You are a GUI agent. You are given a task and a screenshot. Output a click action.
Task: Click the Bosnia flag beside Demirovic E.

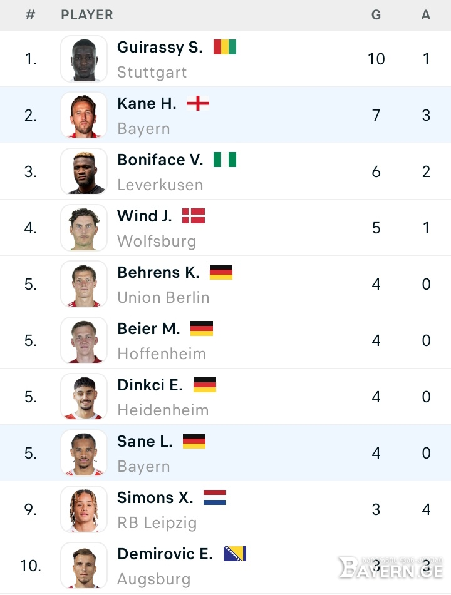235,554
